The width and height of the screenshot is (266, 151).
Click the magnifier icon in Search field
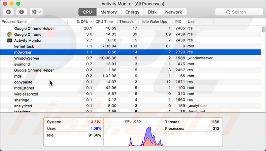(228, 12)
